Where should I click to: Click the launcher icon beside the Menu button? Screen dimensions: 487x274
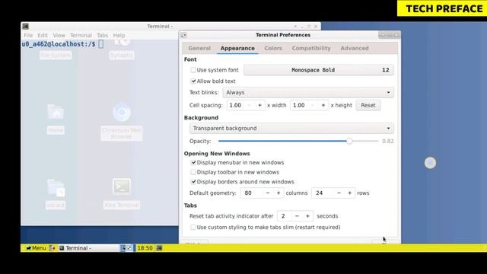tap(53, 248)
